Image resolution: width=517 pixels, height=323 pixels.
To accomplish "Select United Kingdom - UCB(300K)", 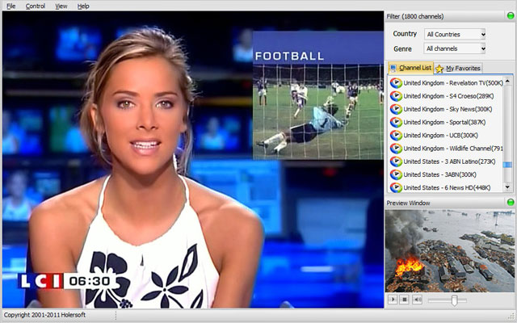I will 440,135.
